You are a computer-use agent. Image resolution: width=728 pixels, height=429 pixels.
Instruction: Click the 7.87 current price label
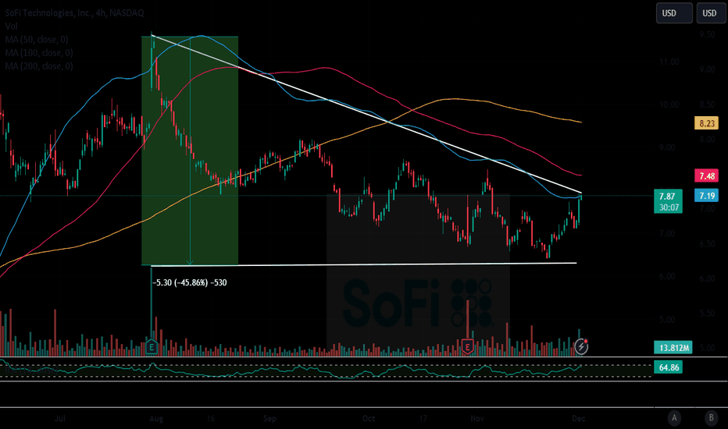point(668,200)
